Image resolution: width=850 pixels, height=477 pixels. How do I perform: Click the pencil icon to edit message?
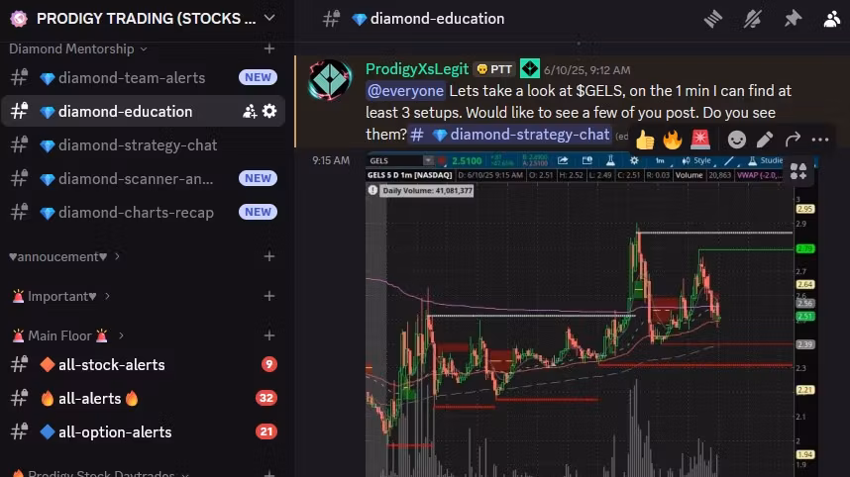pyautogui.click(x=765, y=140)
